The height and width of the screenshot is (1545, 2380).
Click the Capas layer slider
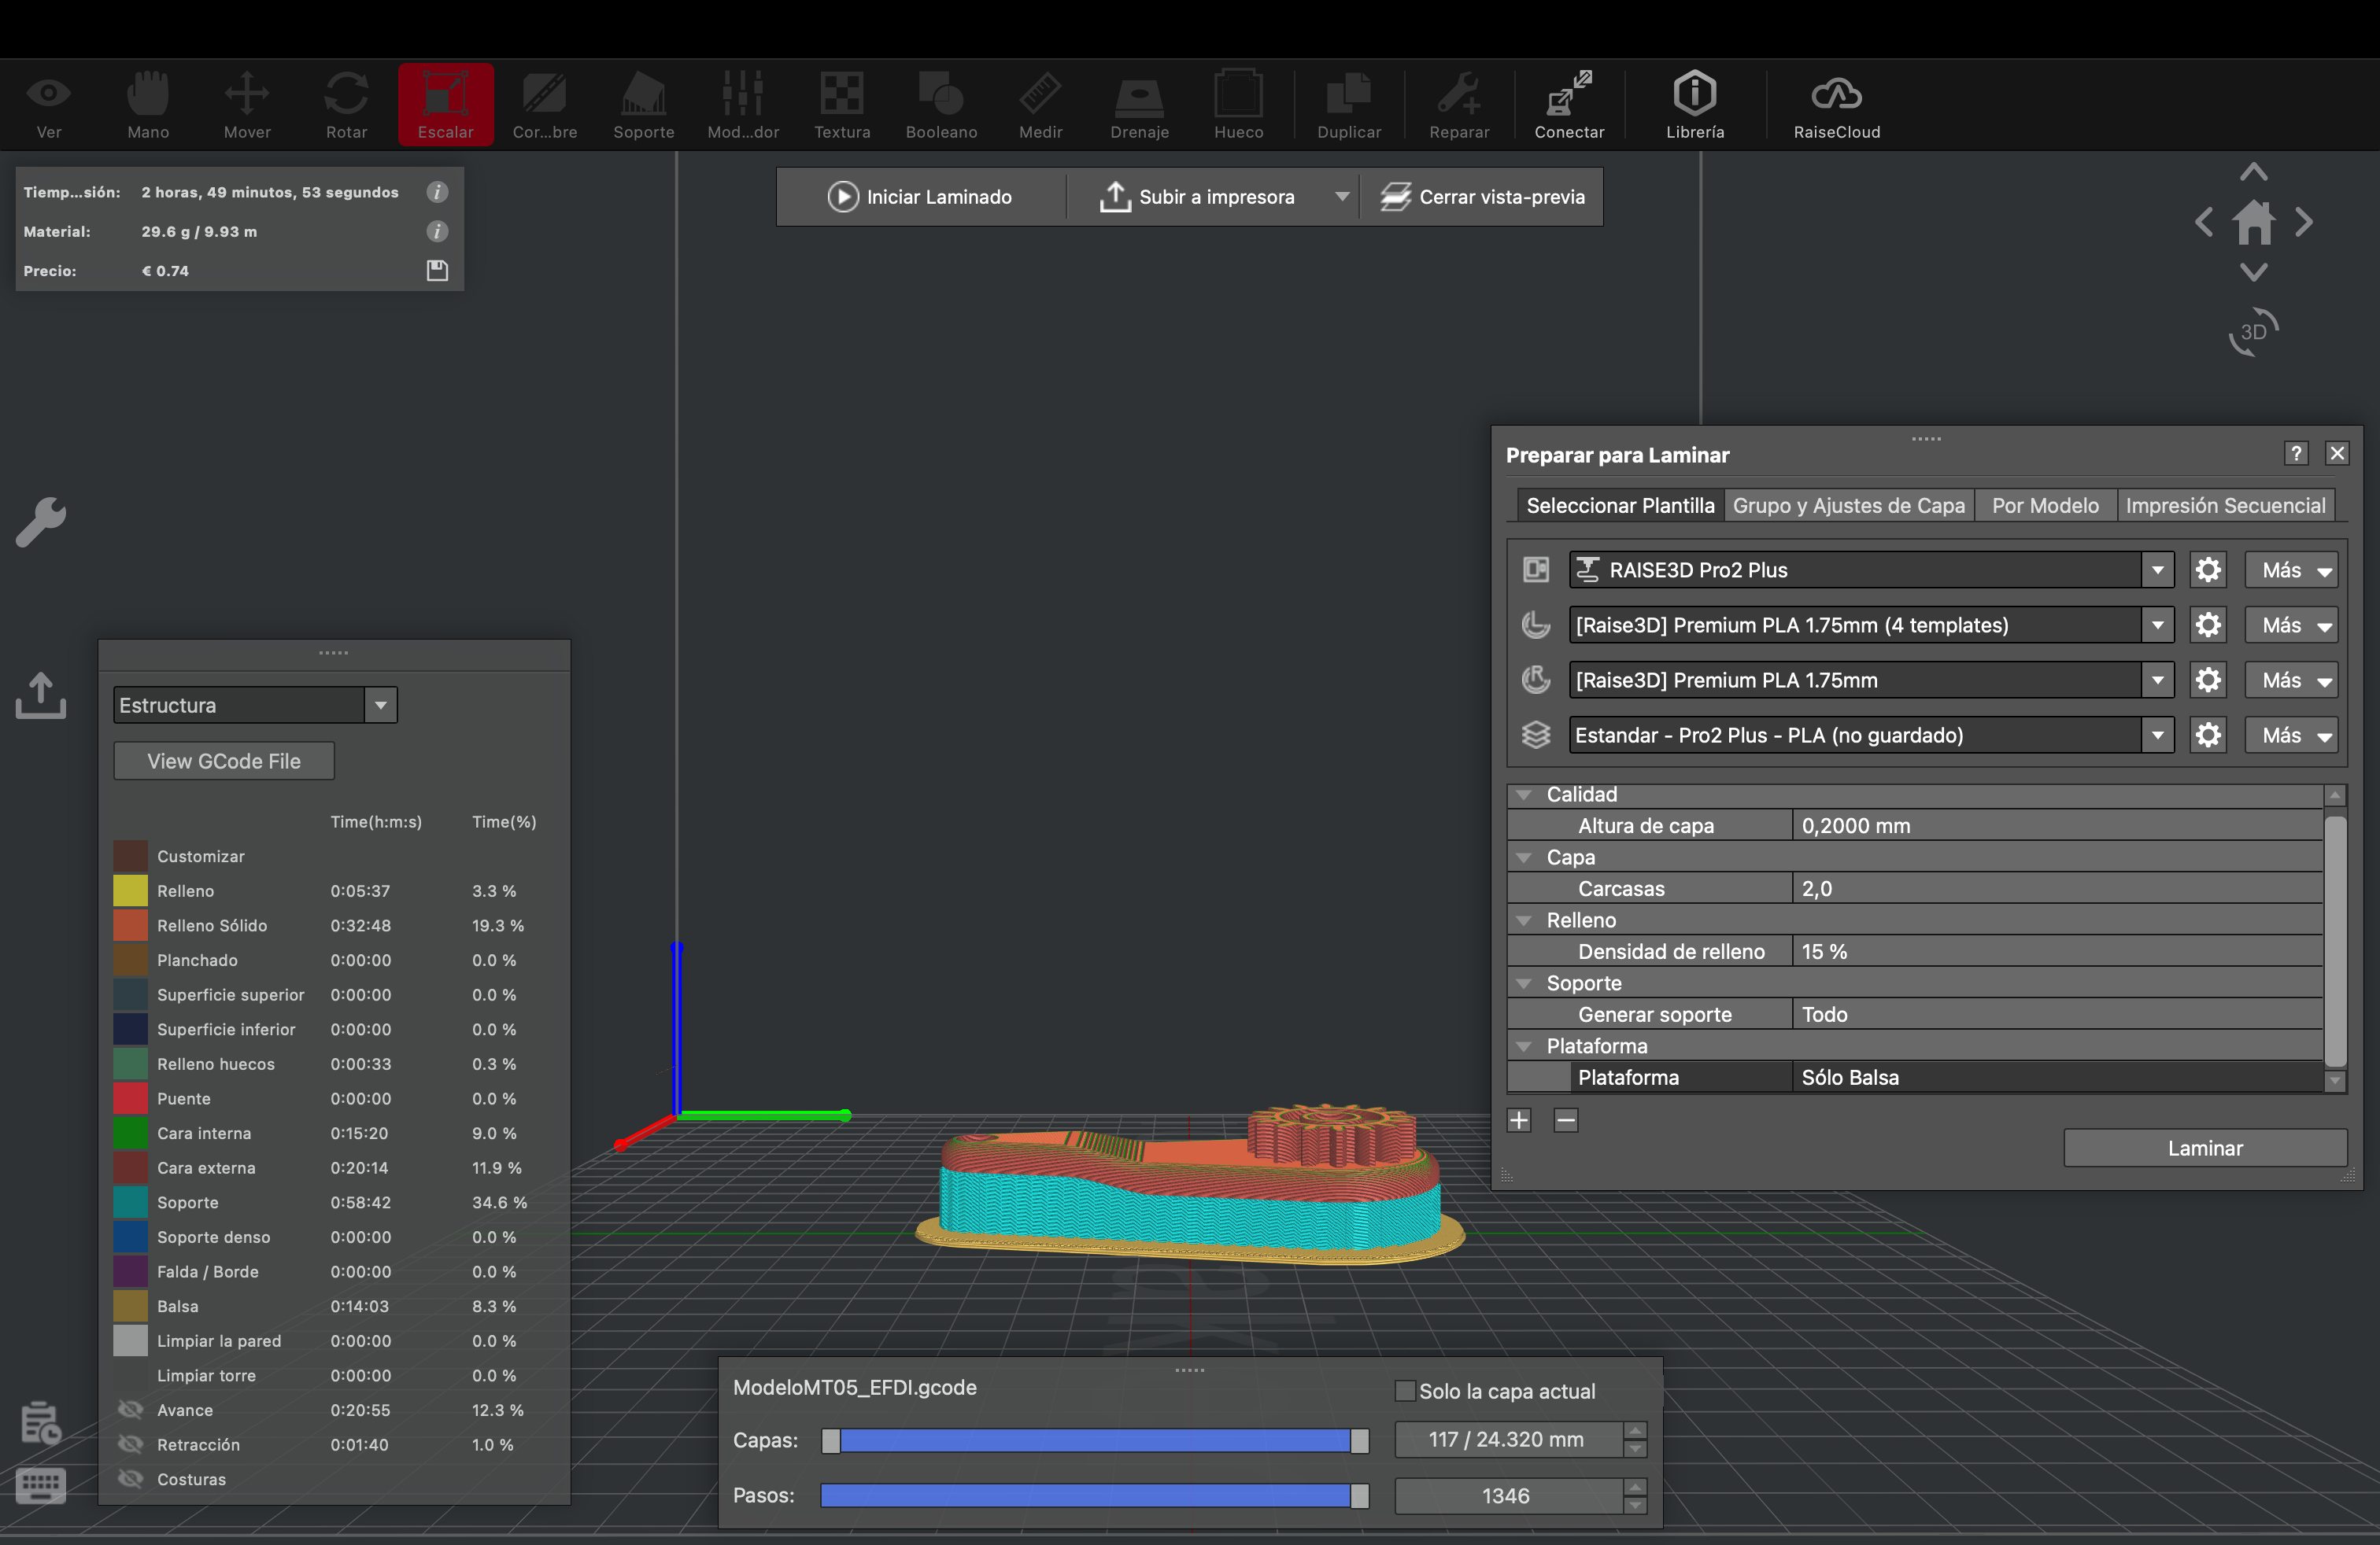click(x=1094, y=1440)
